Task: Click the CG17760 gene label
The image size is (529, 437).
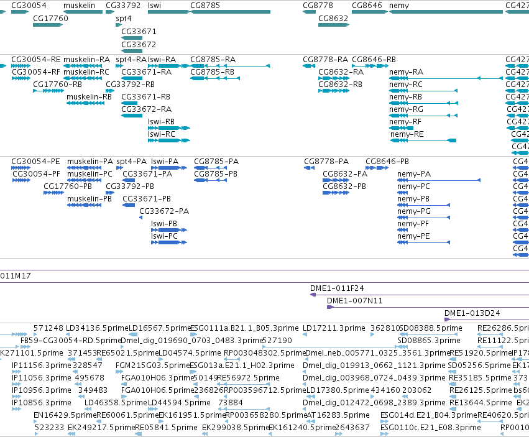Action: (x=50, y=18)
